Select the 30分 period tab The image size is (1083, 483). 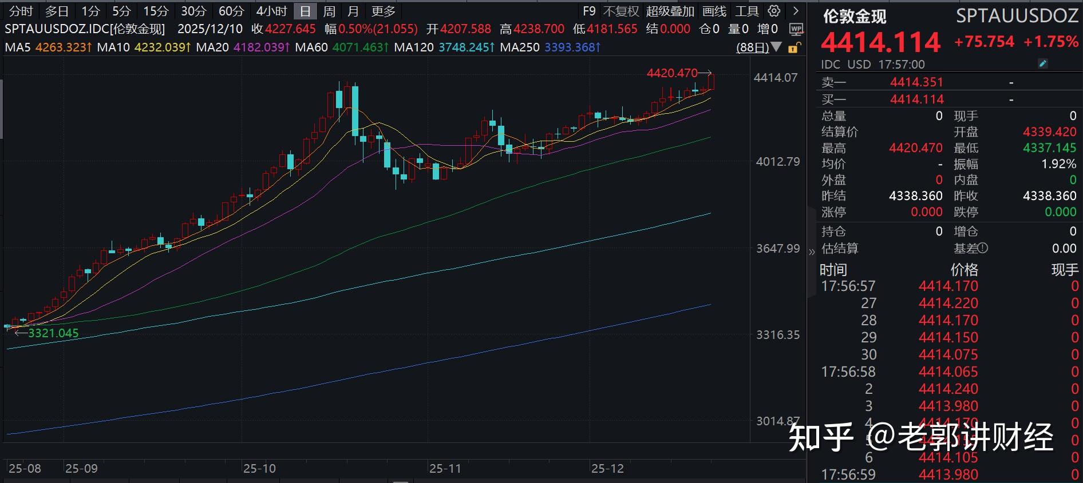[193, 11]
